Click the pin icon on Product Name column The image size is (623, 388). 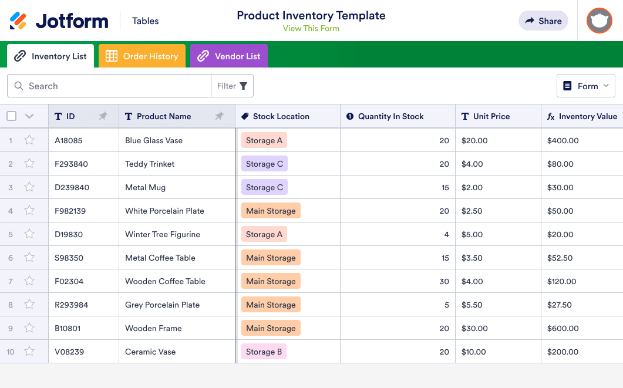click(220, 116)
